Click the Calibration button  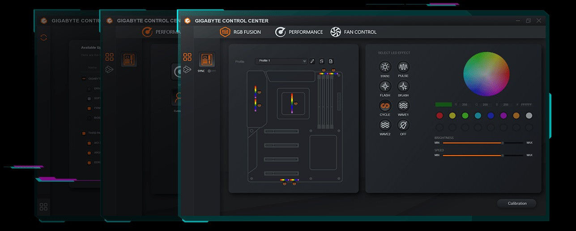pos(517,203)
